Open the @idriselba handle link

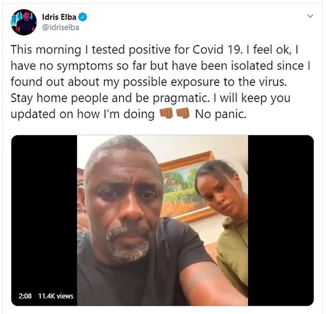[x=61, y=28]
